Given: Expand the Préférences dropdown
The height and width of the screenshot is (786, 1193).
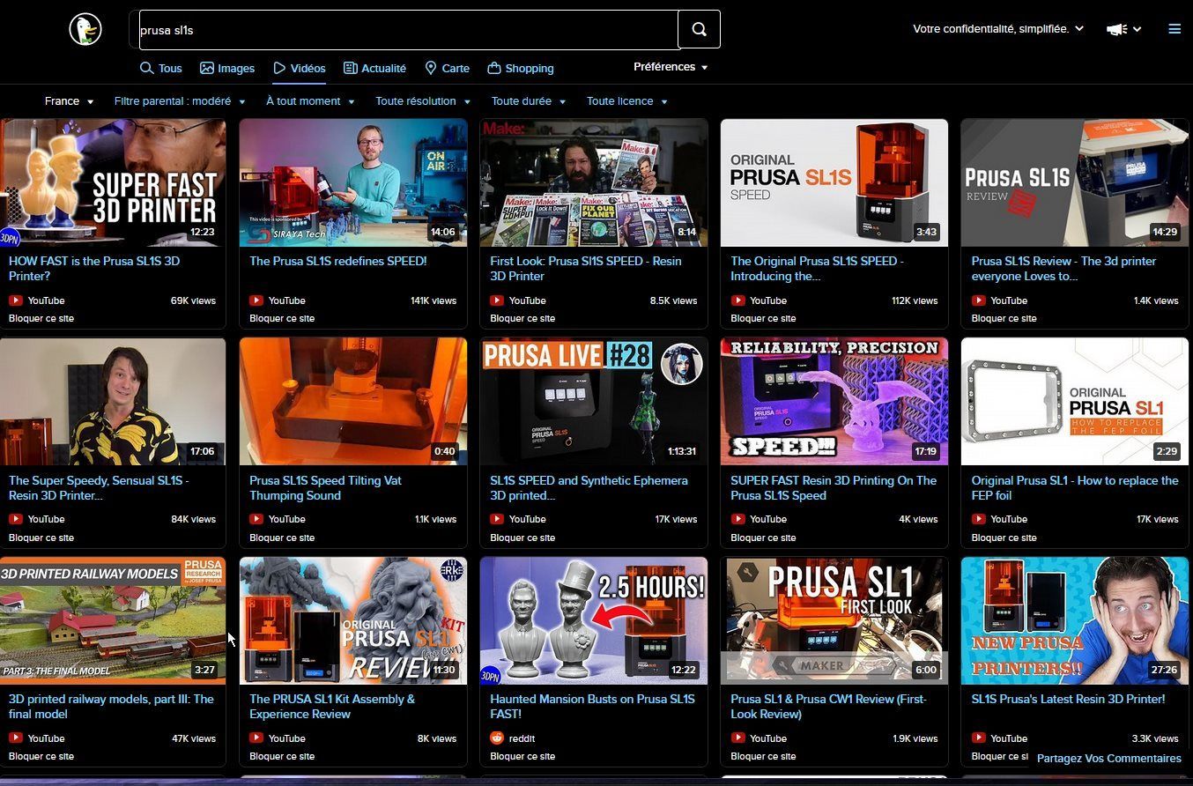Looking at the screenshot, I should (x=671, y=67).
